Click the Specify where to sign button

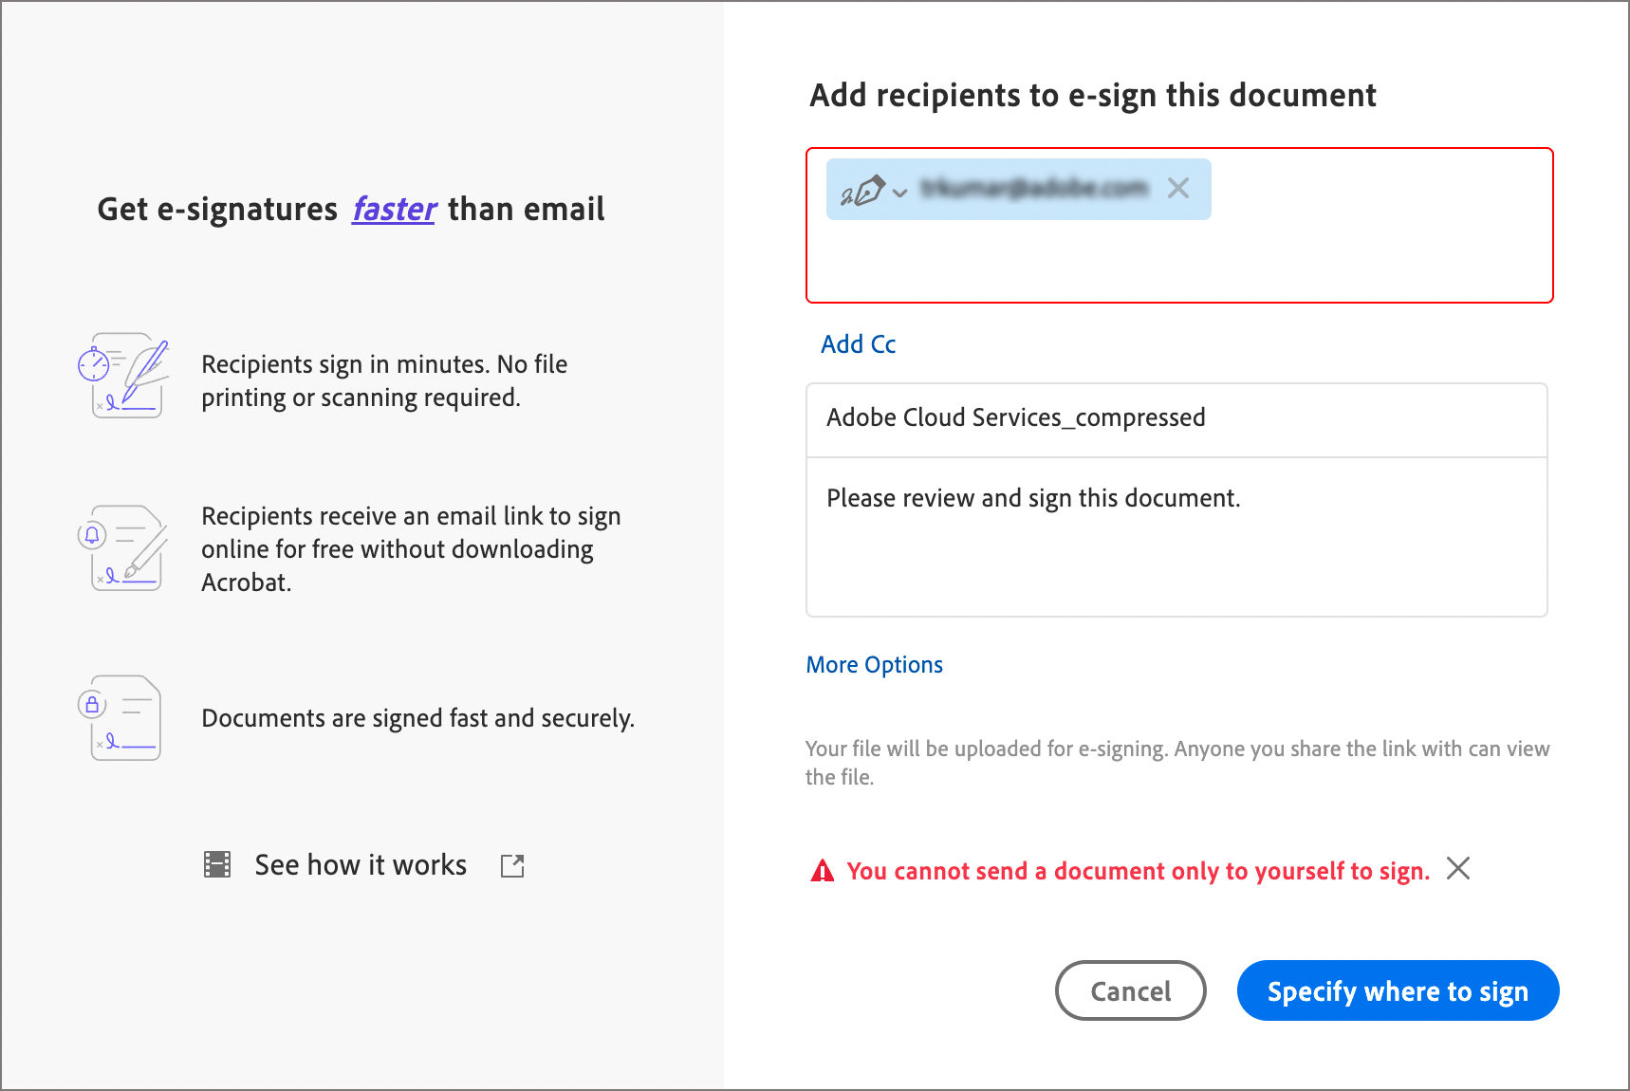coord(1398,990)
